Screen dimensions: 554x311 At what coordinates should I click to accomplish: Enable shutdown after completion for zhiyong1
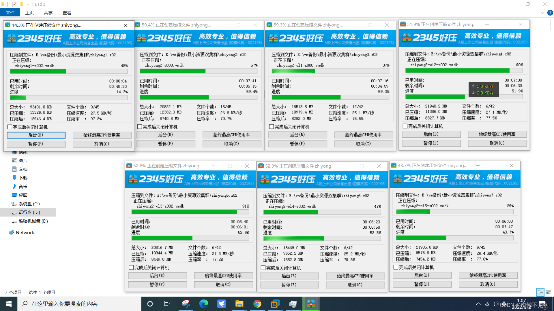(x=10, y=127)
